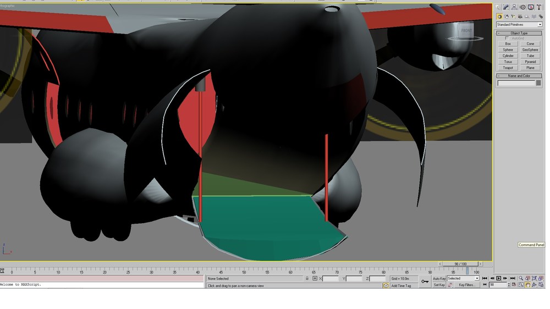Viewport: 550px width, 309px height.
Task: Open the Standard Primitives dropdown
Action: point(519,25)
